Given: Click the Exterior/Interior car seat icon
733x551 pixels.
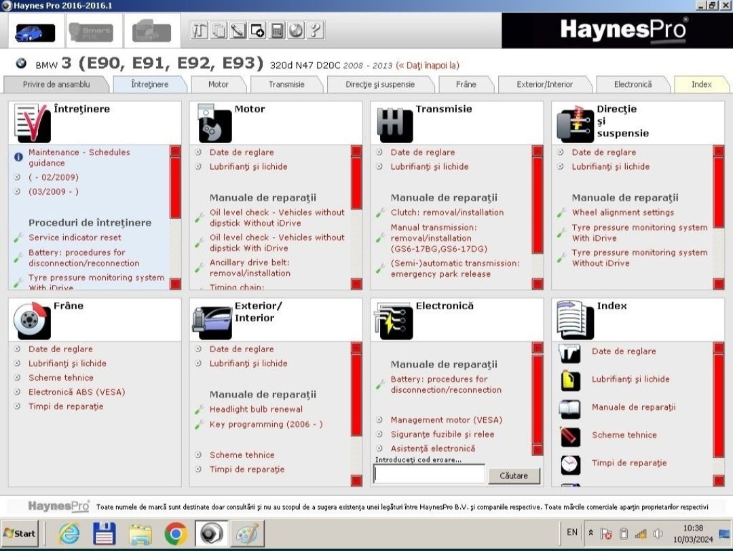Looking at the screenshot, I should [x=212, y=322].
